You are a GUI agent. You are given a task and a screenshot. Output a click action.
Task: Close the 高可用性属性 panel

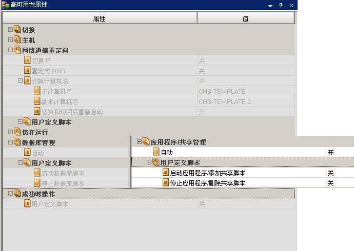tap(291, 5)
